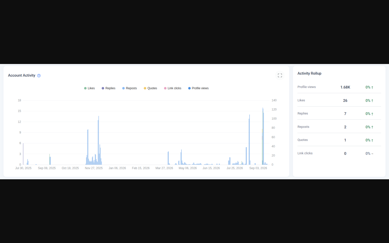Click the Link clicks 0% change value
The width and height of the screenshot is (389, 243).
pyautogui.click(x=369, y=153)
